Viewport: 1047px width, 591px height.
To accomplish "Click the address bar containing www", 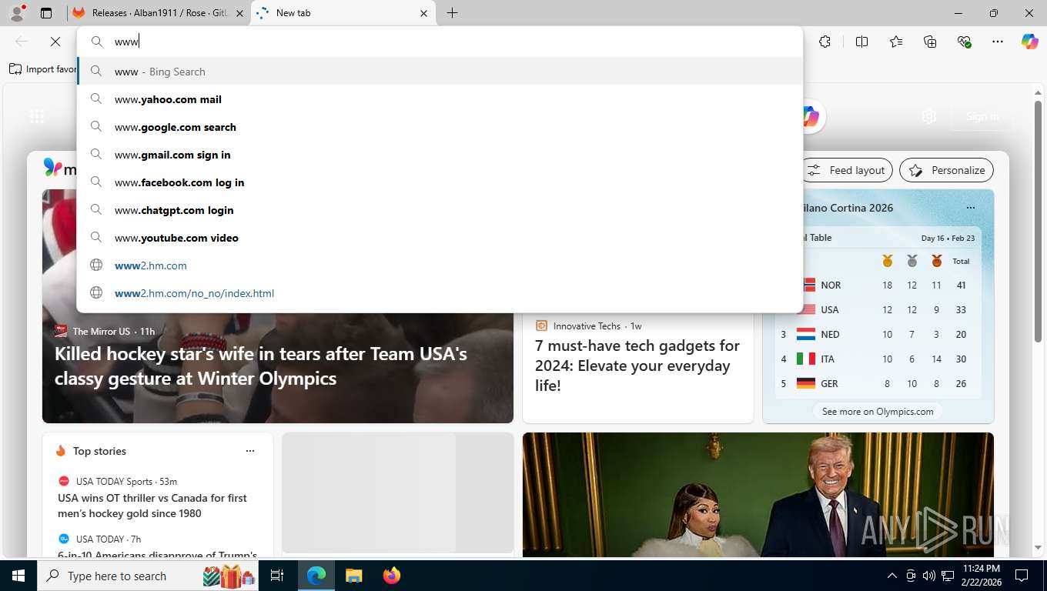I will point(440,42).
